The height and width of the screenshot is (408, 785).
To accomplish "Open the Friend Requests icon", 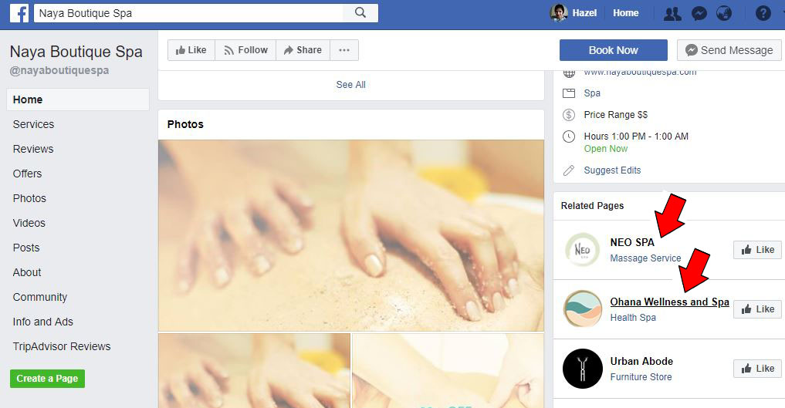I will [x=672, y=14].
